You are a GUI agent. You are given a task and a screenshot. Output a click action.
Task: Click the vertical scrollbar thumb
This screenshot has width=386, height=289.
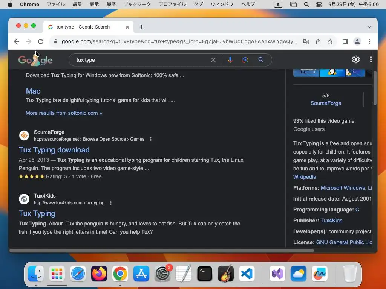375,88
